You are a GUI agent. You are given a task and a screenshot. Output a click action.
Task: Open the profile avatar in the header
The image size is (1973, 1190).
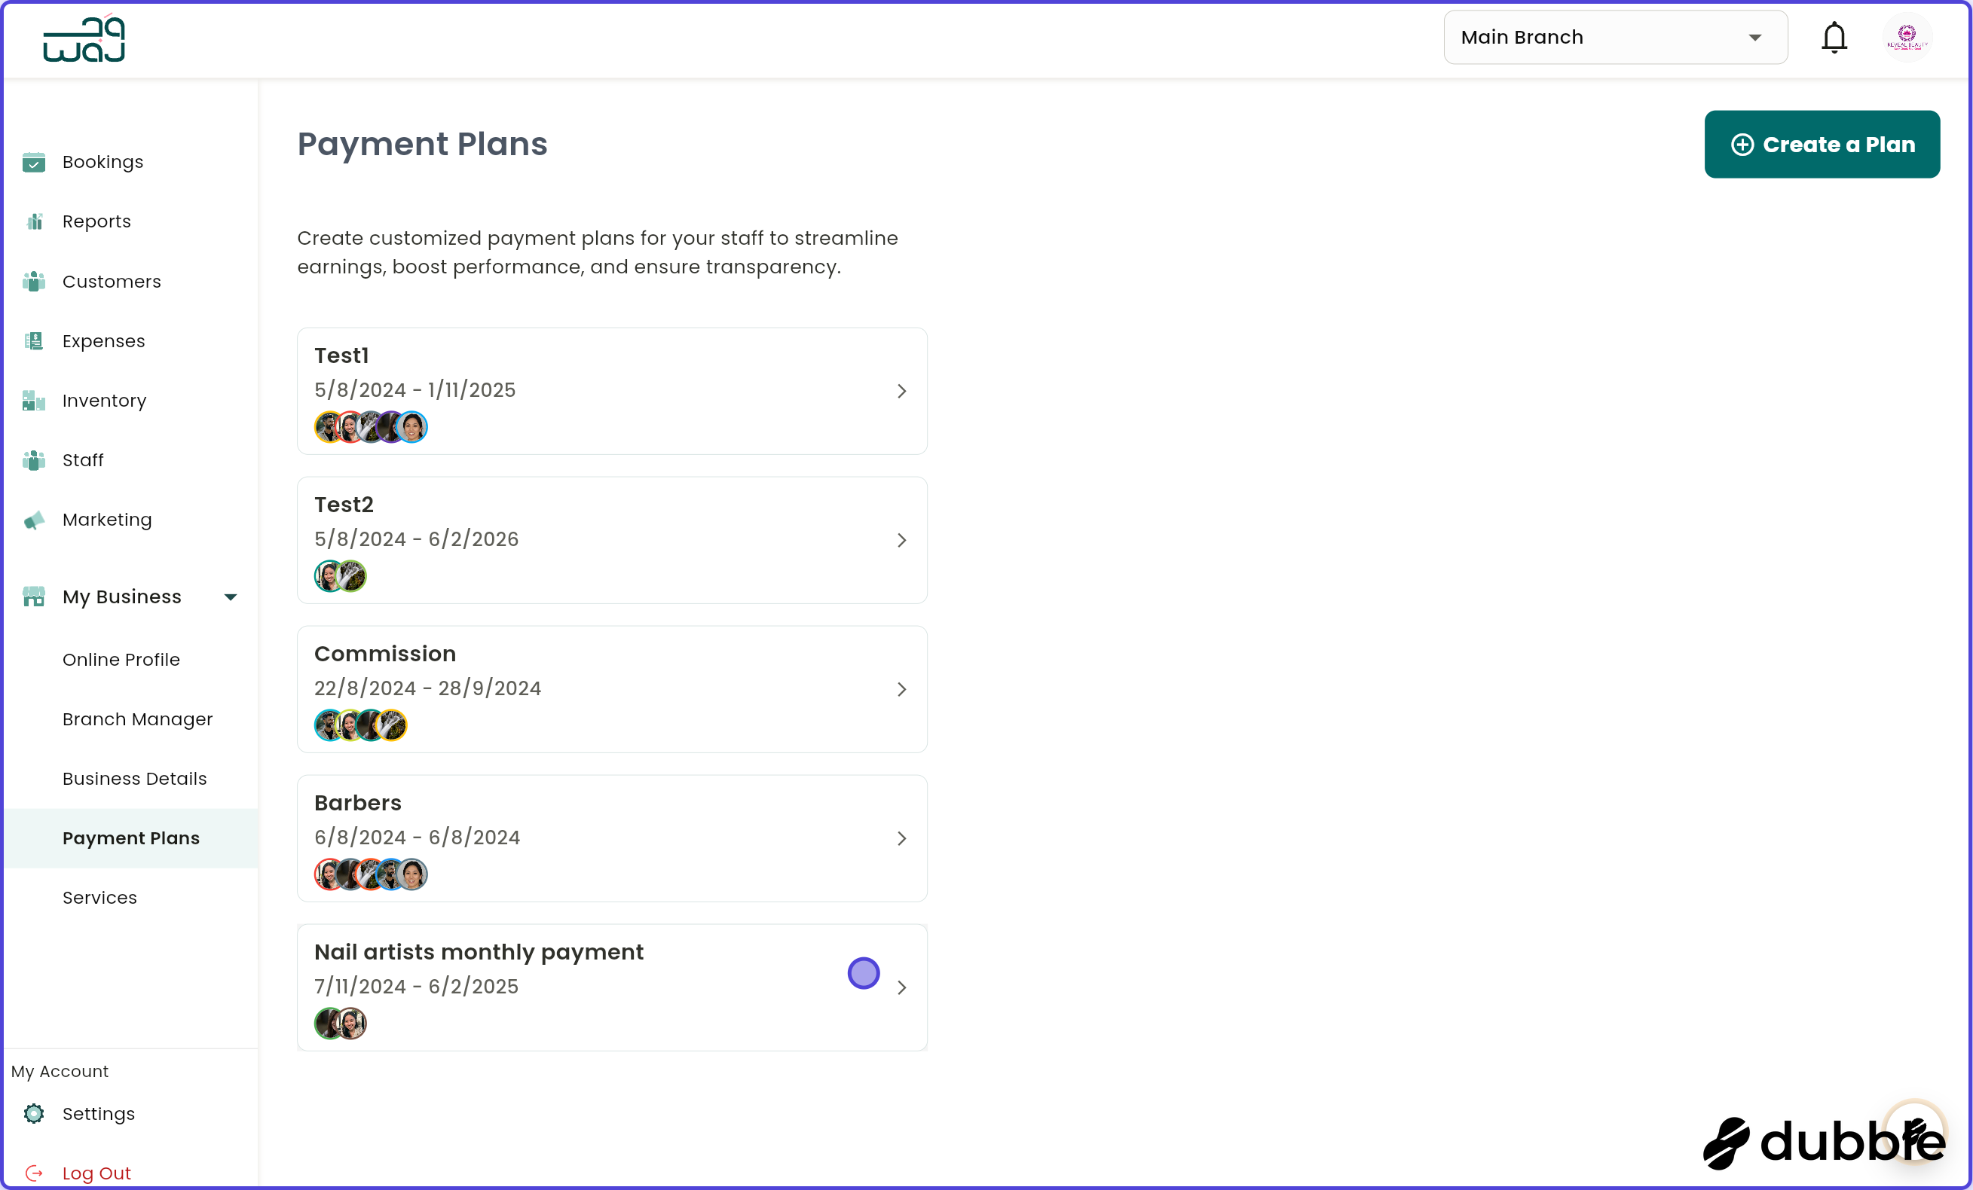click(x=1908, y=37)
